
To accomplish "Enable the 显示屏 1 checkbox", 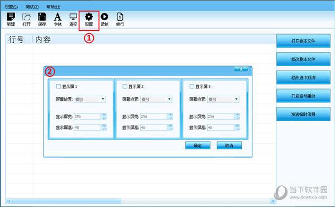I will click(x=59, y=86).
